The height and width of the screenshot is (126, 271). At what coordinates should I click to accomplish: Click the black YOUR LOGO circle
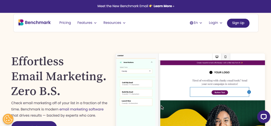click(211, 72)
